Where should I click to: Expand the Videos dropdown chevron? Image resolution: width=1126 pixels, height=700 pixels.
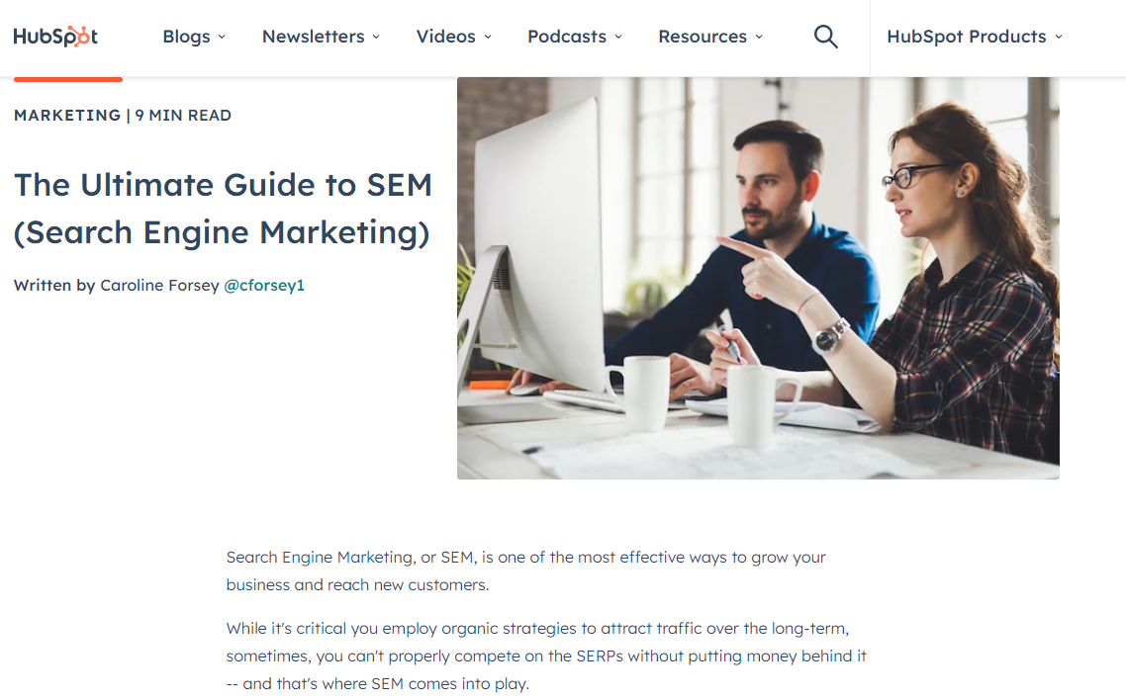488,37
